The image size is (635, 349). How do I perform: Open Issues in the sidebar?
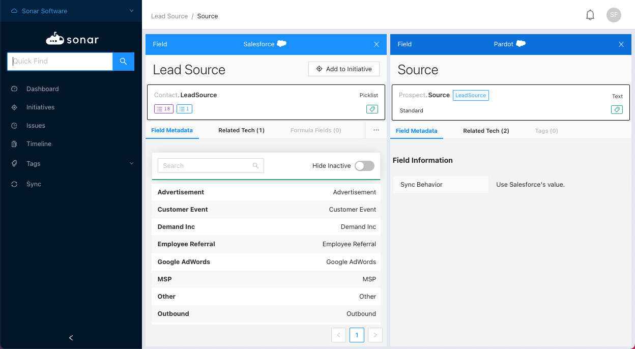coord(36,126)
